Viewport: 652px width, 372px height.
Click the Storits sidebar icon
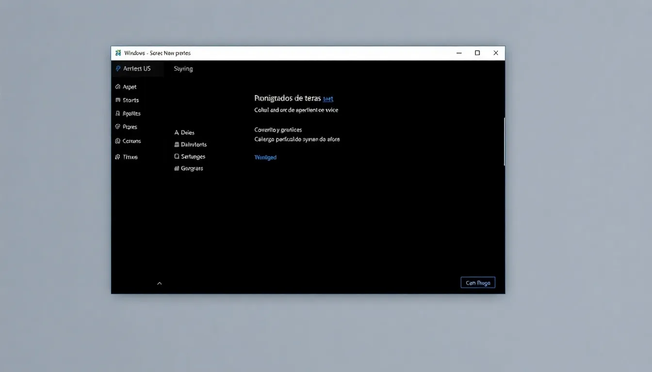tap(118, 100)
